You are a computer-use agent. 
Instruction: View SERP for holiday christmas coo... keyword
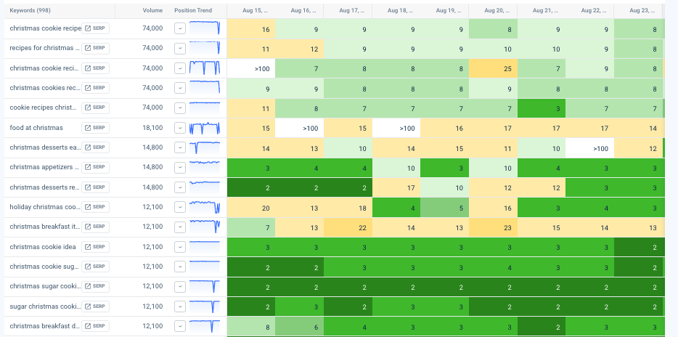(95, 207)
